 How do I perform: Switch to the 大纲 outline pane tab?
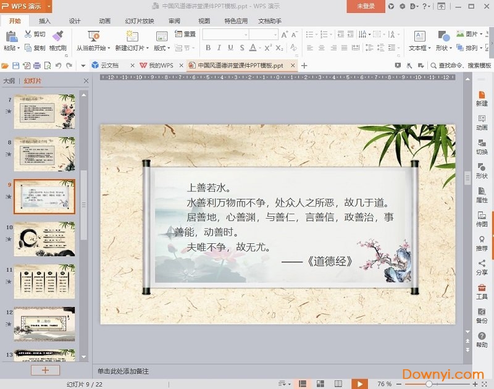tap(9, 80)
